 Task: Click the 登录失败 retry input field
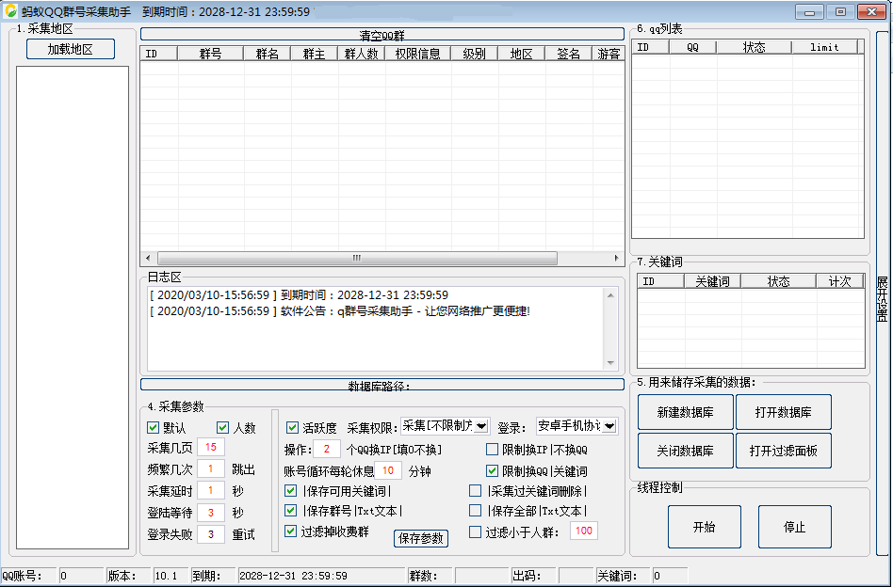[x=211, y=534]
